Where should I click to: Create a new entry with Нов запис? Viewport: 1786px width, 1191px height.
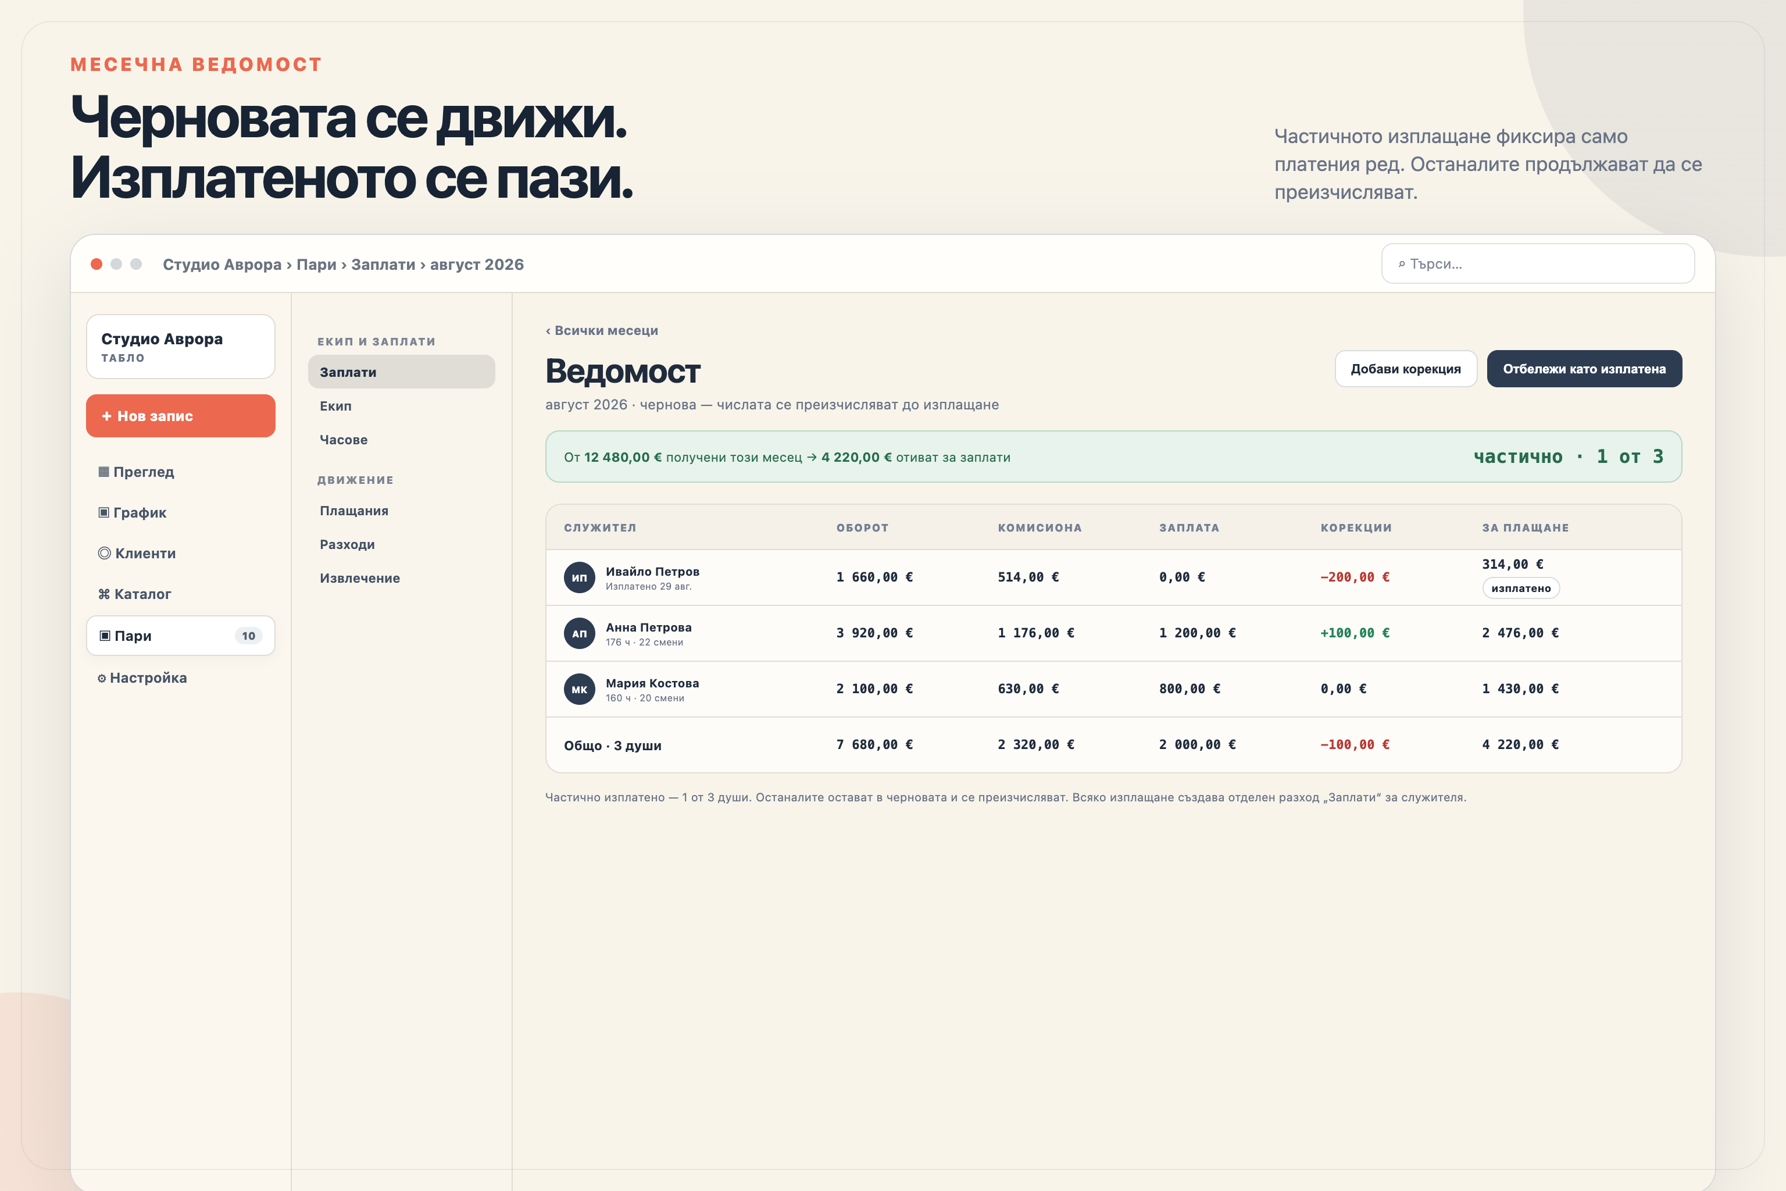181,415
